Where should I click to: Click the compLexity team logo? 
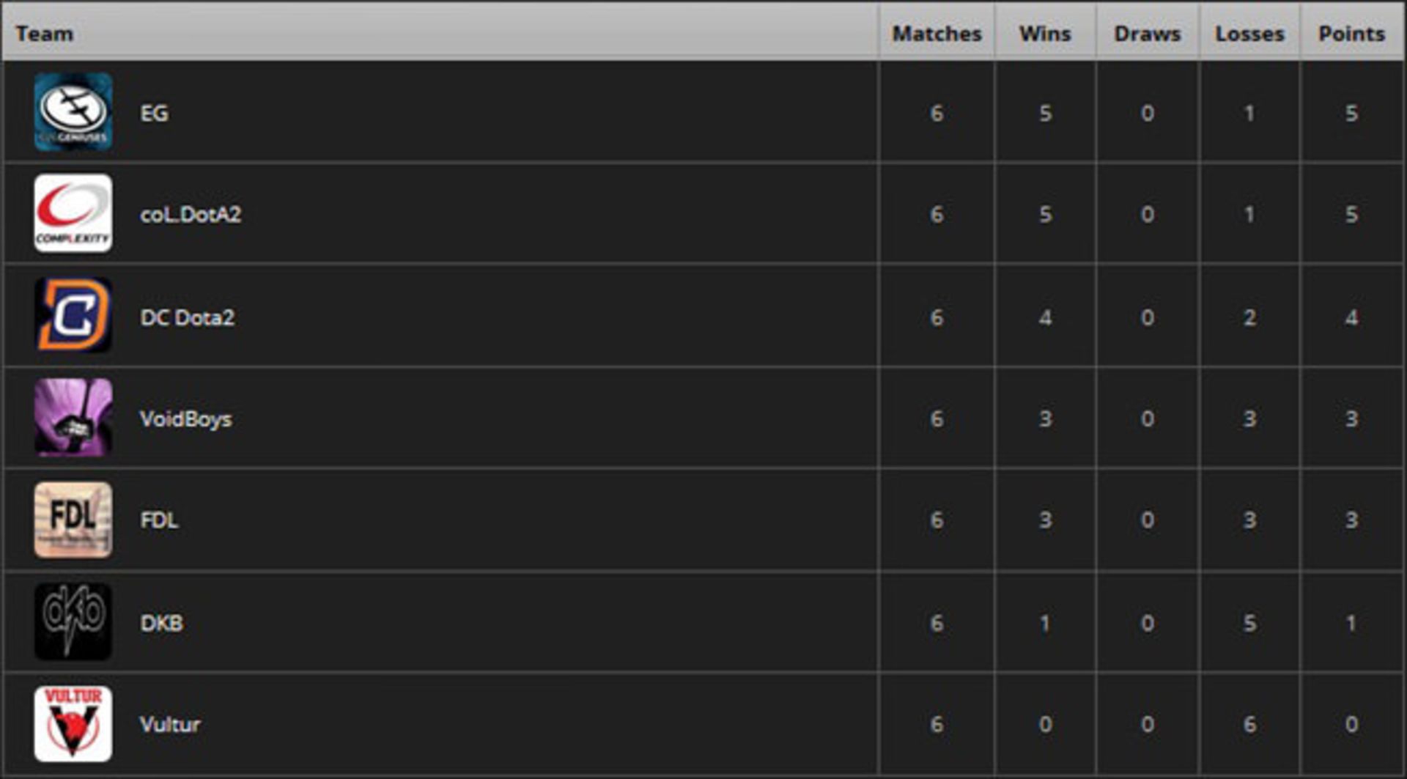[73, 213]
